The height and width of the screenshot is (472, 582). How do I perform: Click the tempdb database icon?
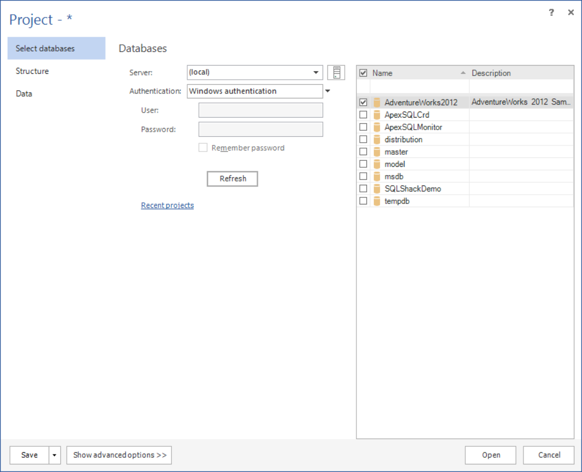[377, 201]
